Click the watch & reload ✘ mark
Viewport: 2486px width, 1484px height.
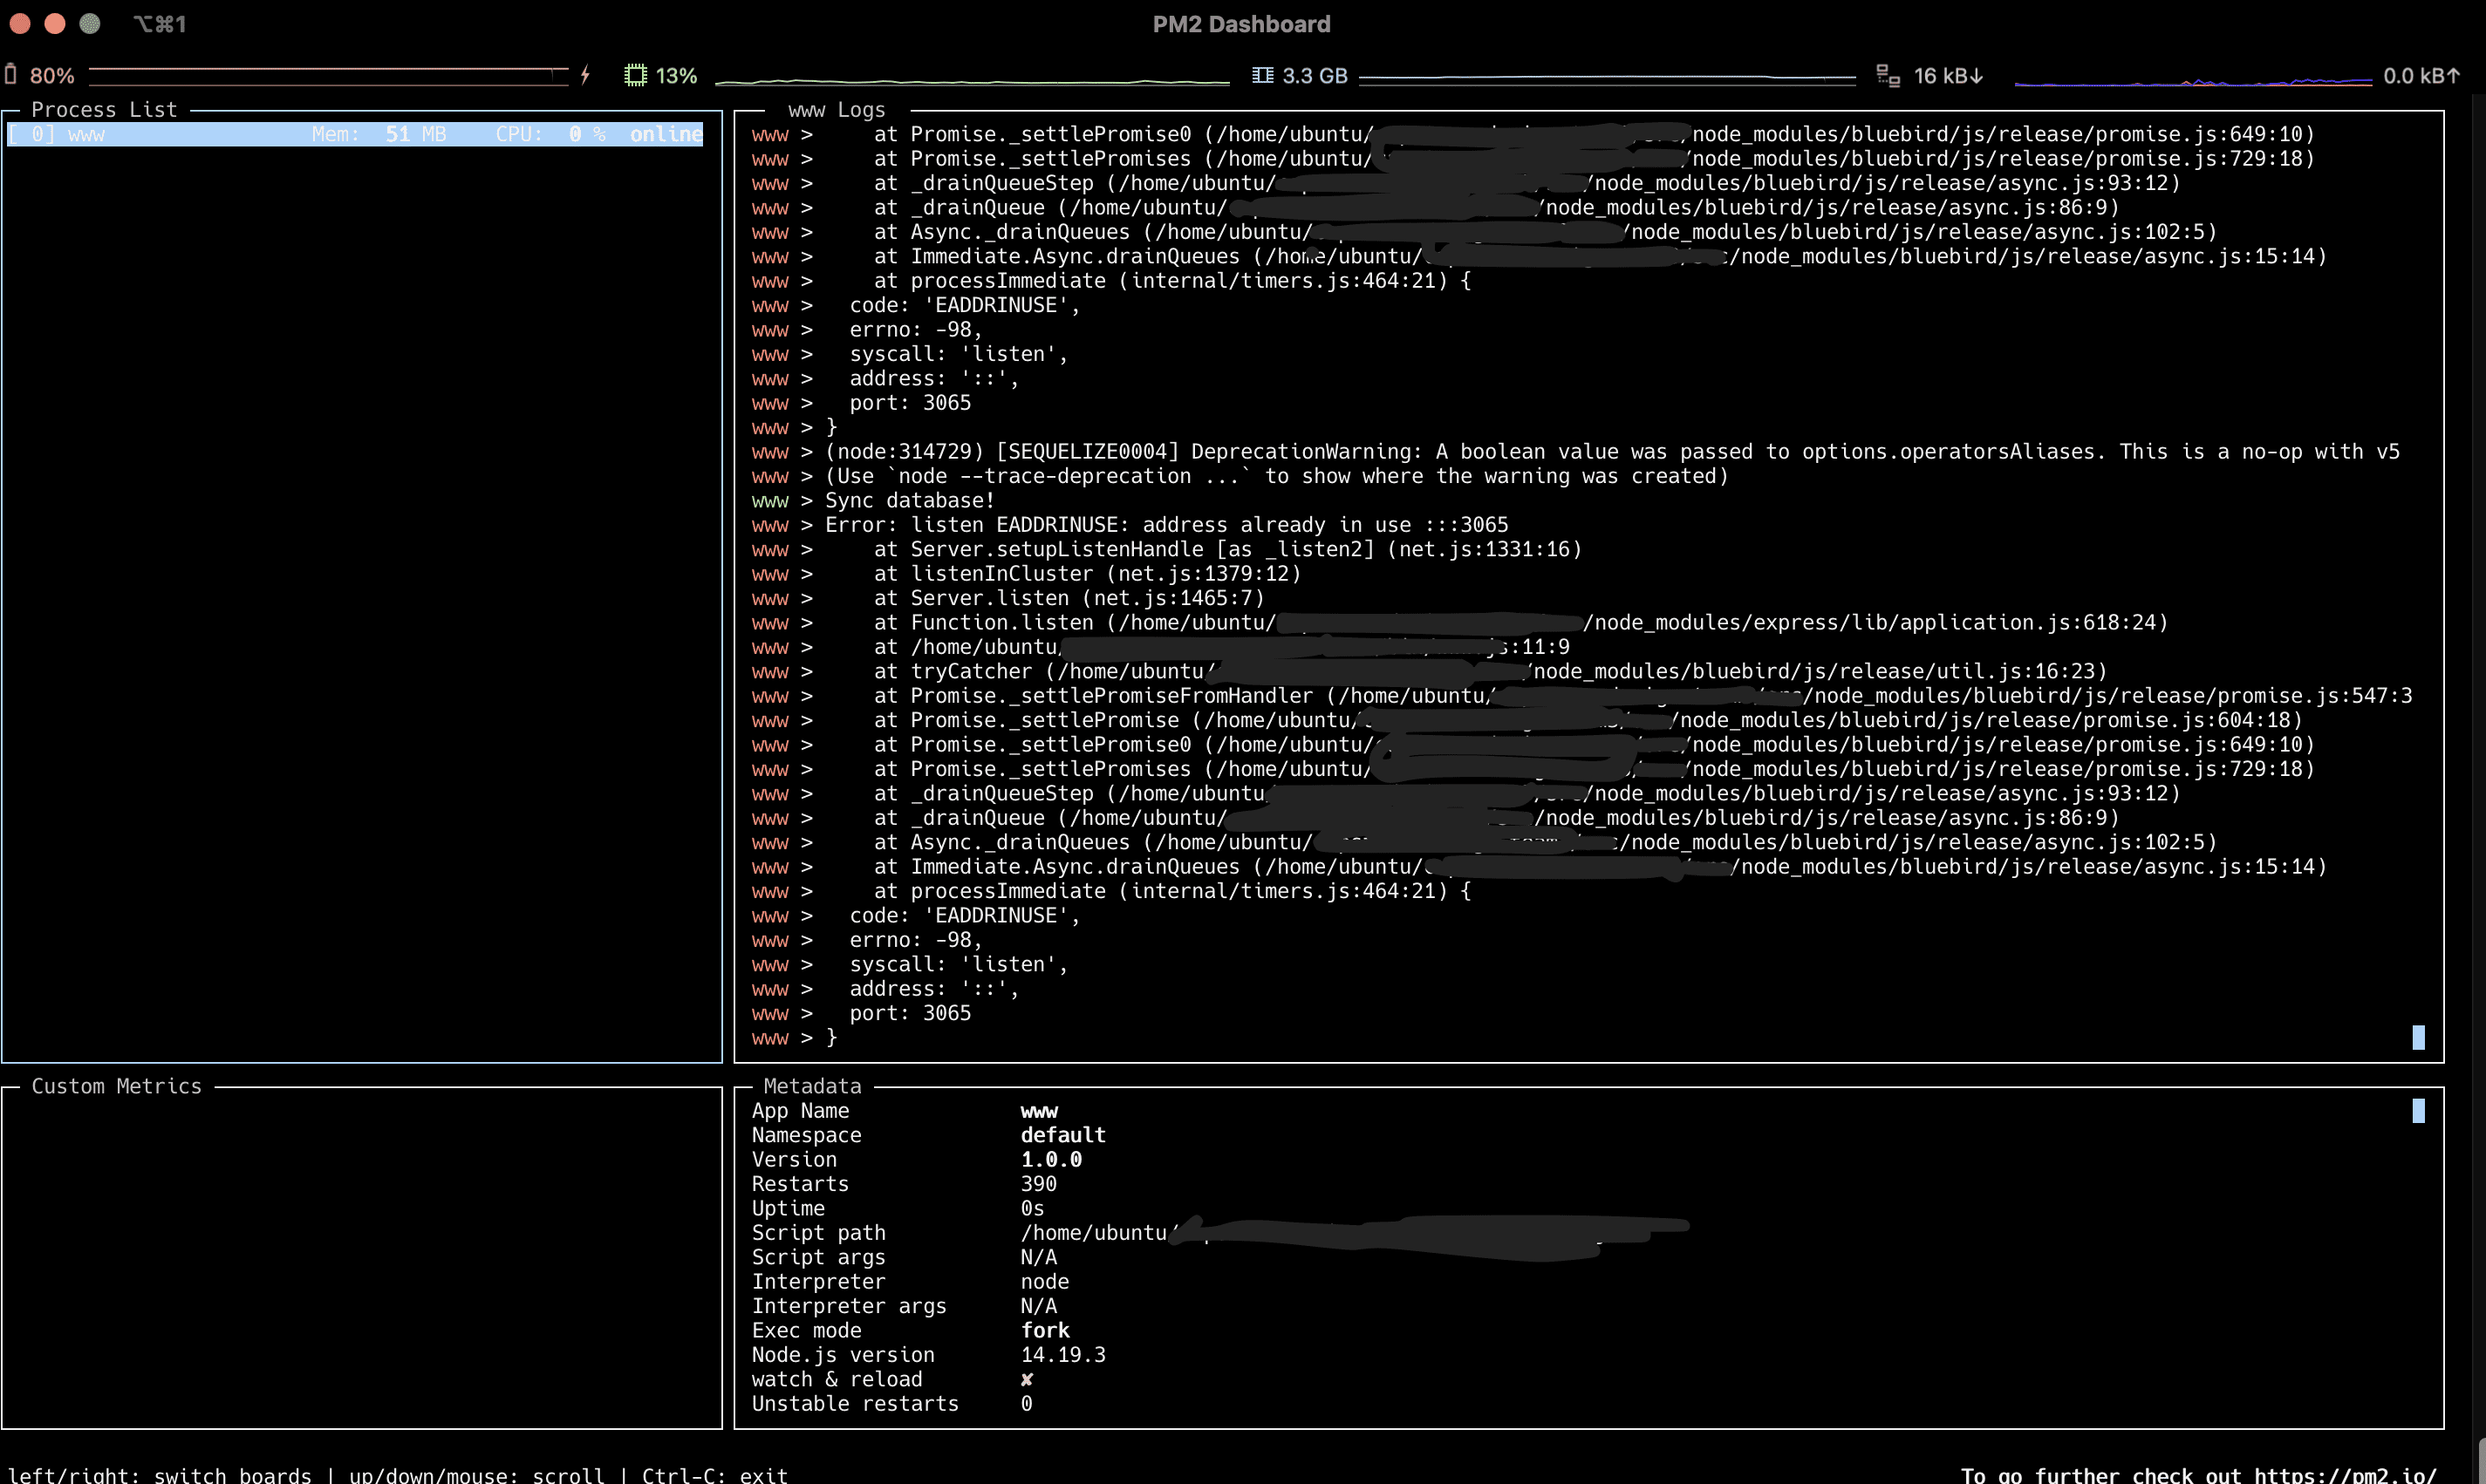pyautogui.click(x=1027, y=1379)
